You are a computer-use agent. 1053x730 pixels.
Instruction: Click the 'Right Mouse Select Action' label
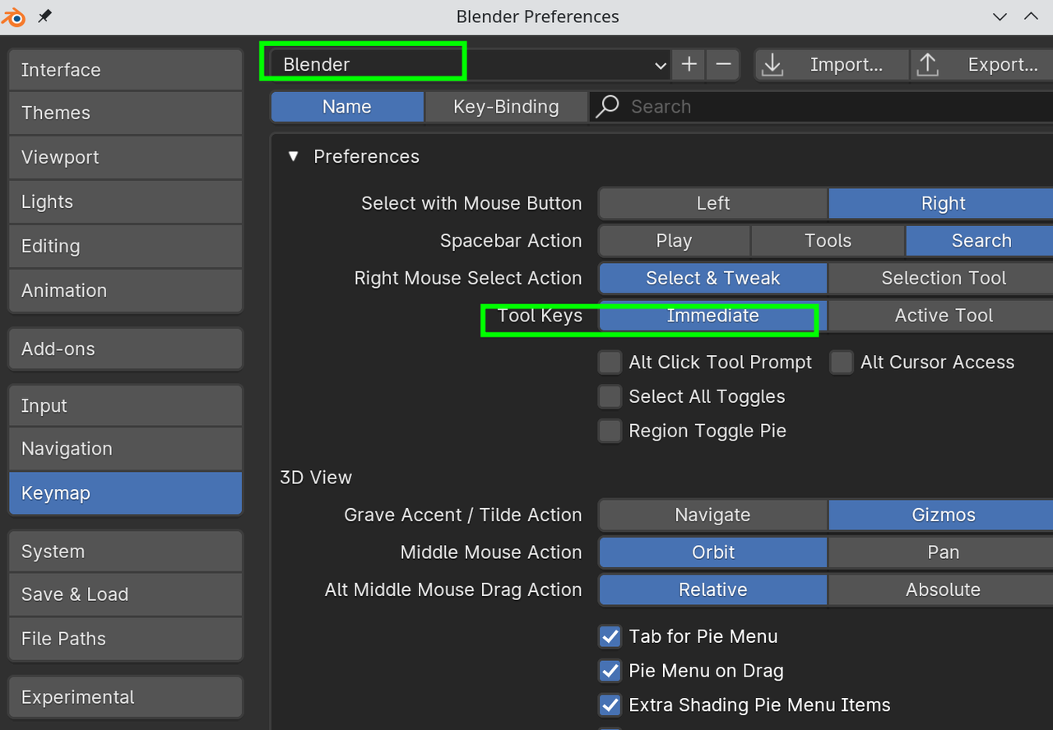coord(468,279)
